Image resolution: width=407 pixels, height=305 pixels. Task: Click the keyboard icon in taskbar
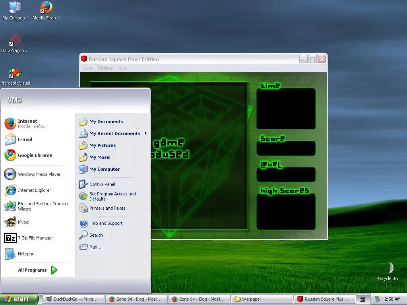(x=362, y=299)
